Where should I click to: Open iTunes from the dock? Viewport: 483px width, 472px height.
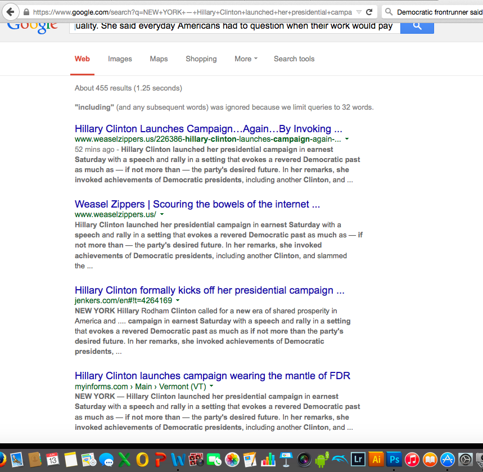click(412, 460)
